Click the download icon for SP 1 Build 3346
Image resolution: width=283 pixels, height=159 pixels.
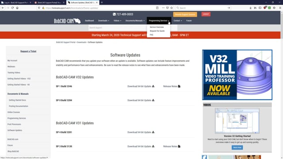point(153,86)
